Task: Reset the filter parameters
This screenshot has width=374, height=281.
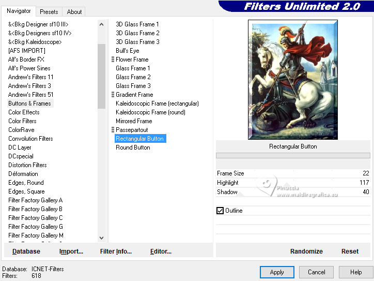Action: [350, 252]
